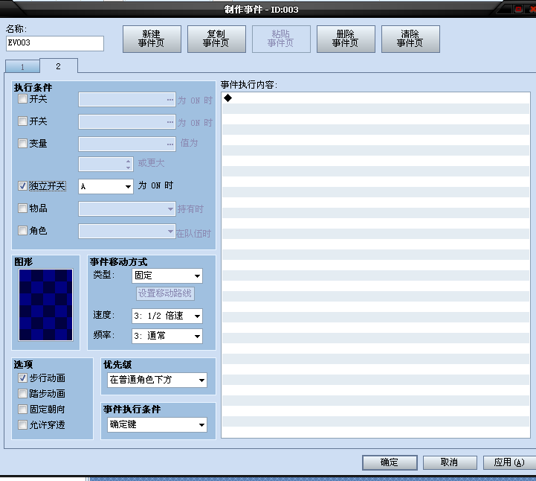536x481 pixels.
Task: Toggle the 变量 condition checkbox
Action: [x=22, y=144]
